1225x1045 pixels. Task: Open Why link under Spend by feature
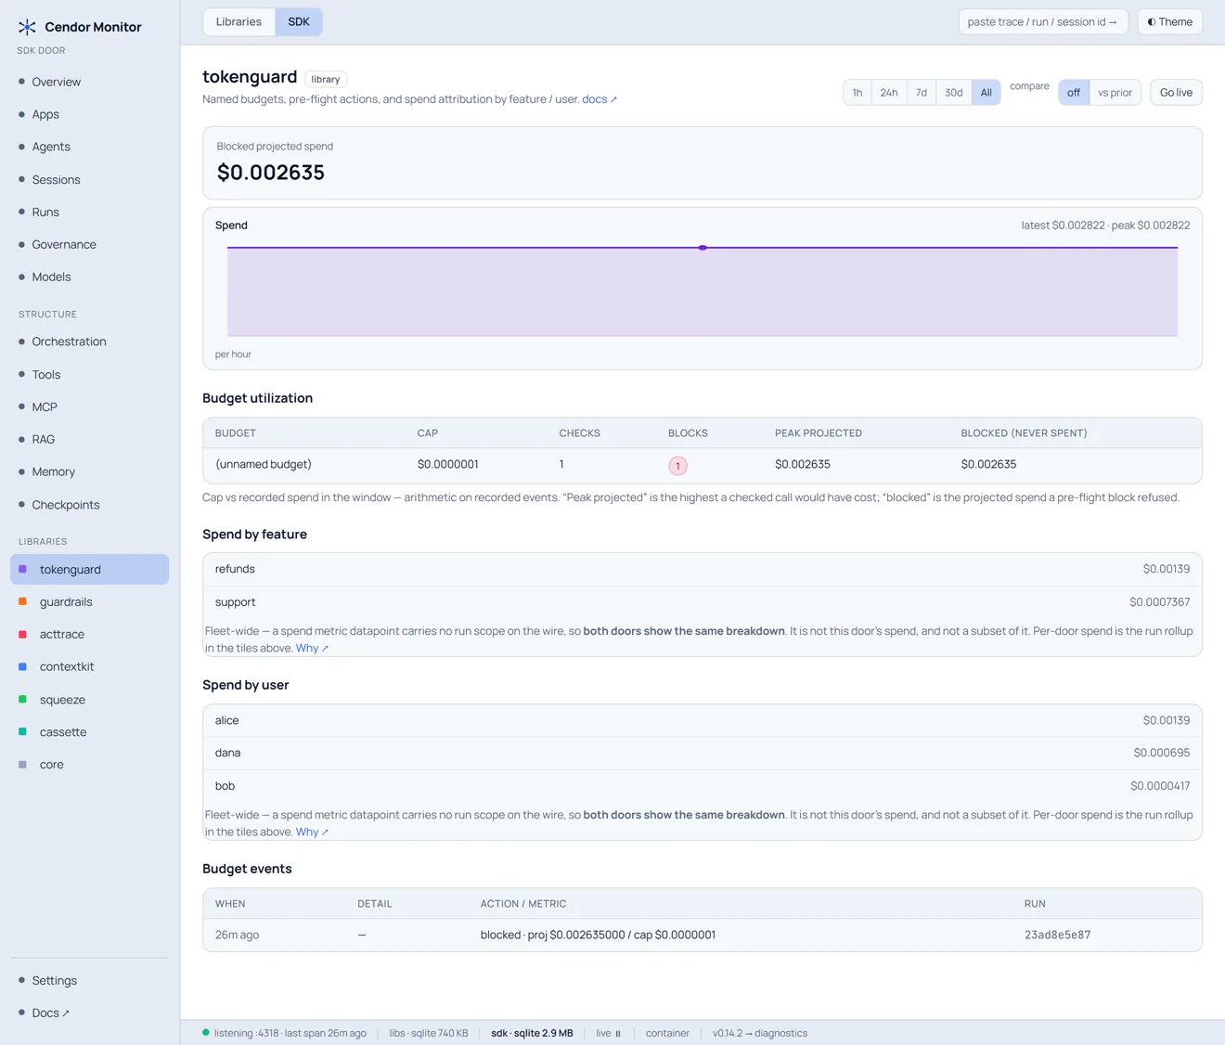coord(312,648)
